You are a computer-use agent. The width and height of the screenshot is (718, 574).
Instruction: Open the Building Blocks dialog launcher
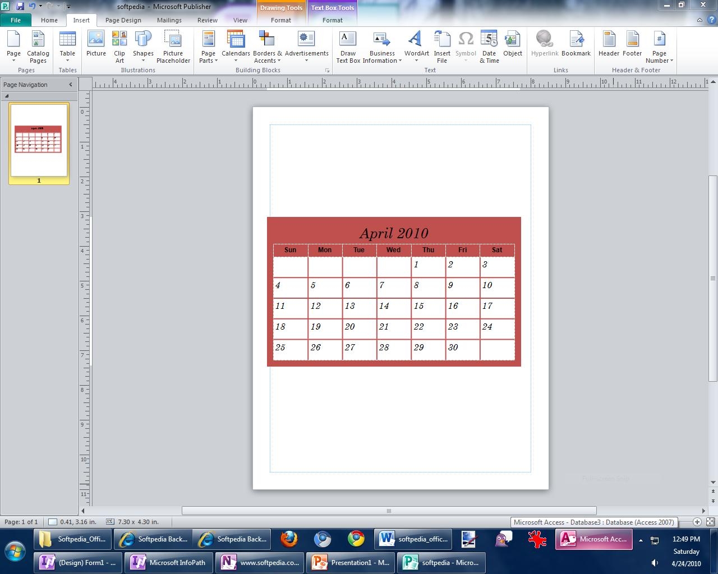click(x=327, y=71)
